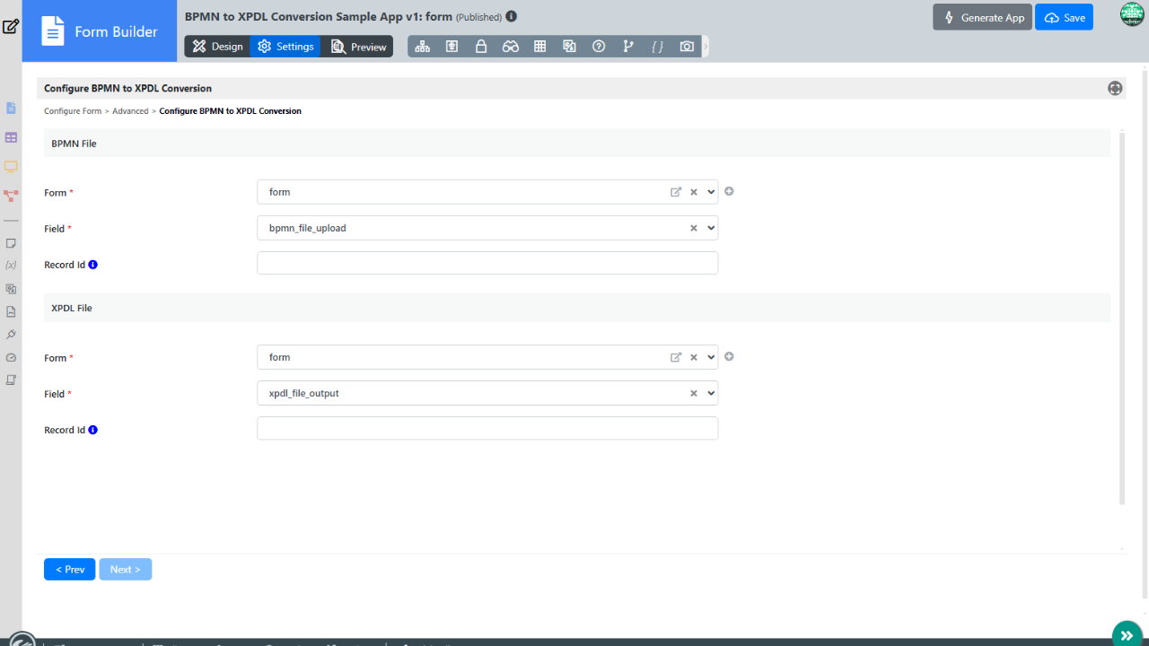Click the fullscreen icon in the configure header
Image resolution: width=1149 pixels, height=646 pixels.
1115,88
